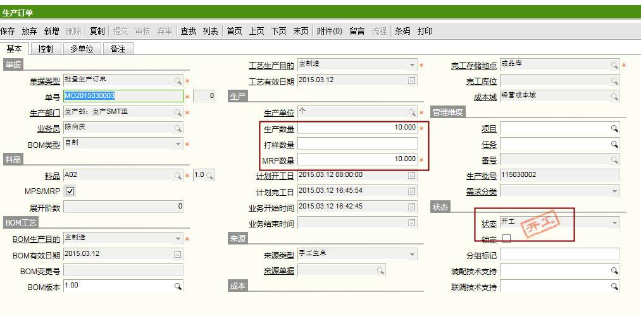The width and height of the screenshot is (641, 314).
Task: Focus the 单号 field MO2015030003
Action: pos(123,96)
